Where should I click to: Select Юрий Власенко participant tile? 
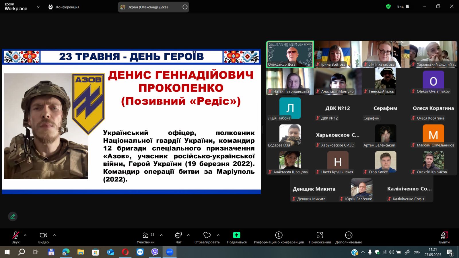[x=361, y=189]
